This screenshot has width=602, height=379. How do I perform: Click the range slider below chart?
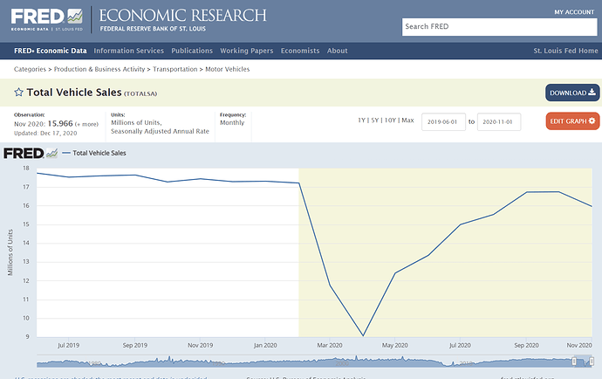coord(314,362)
